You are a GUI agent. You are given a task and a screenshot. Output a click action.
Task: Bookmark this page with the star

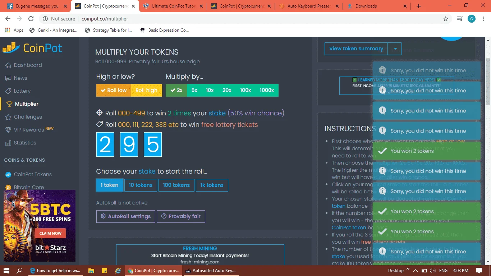pos(446,19)
